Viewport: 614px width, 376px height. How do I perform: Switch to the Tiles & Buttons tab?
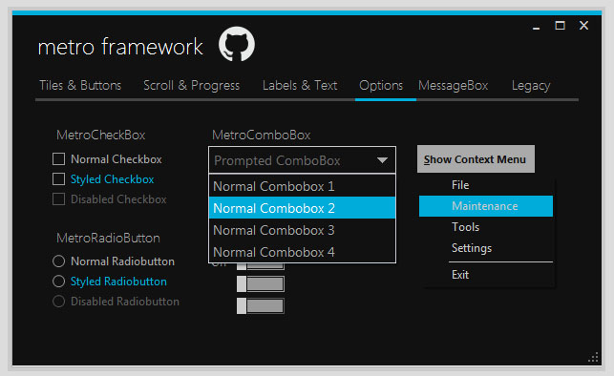pyautogui.click(x=80, y=85)
